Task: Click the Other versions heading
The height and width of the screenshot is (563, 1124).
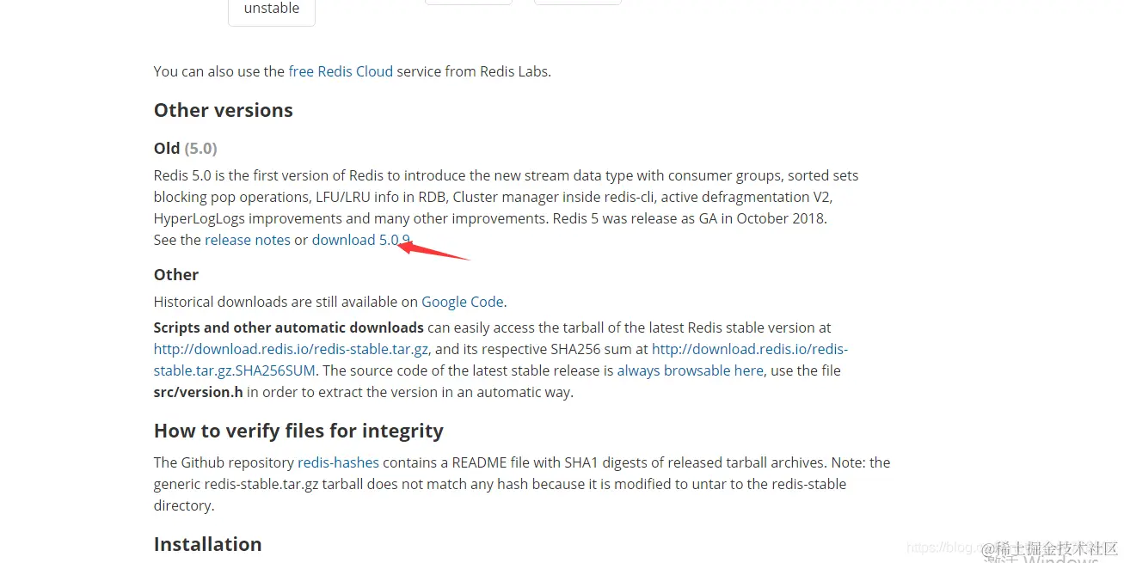Action: pyautogui.click(x=224, y=110)
